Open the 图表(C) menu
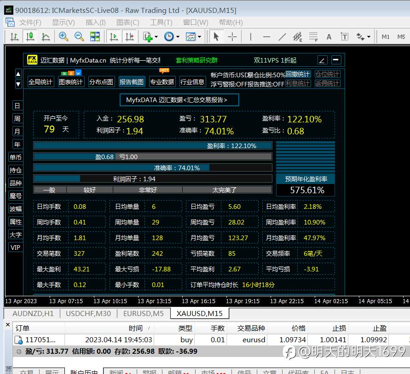410x374 pixels. pos(127,23)
